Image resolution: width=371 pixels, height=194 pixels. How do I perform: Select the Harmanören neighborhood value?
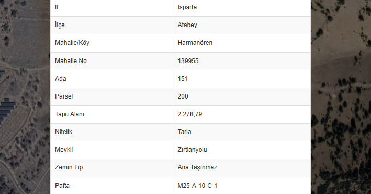(x=195, y=43)
